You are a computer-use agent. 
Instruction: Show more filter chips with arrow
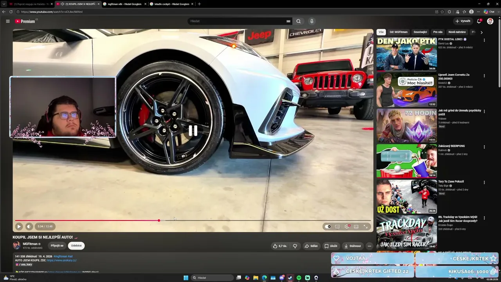pos(481,32)
